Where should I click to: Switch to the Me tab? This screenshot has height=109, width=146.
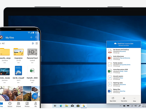36,104
